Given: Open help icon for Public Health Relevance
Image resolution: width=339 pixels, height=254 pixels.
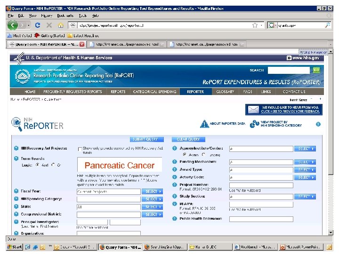Looking at the screenshot, I should click(x=175, y=219).
